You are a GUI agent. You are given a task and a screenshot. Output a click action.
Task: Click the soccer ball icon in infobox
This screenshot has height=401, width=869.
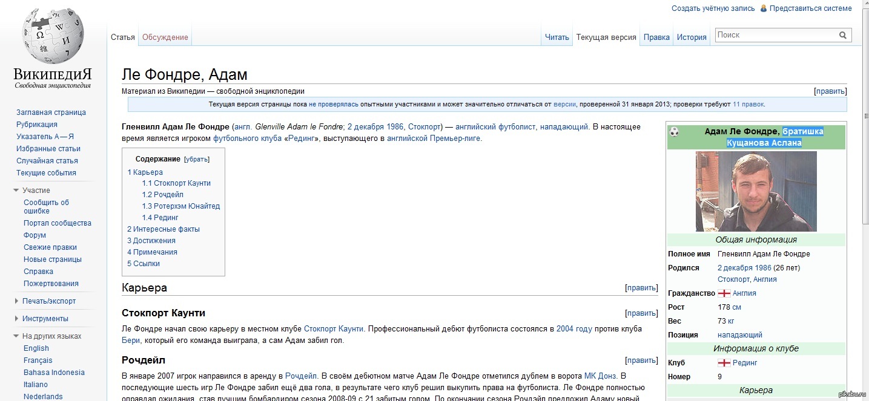pos(674,132)
